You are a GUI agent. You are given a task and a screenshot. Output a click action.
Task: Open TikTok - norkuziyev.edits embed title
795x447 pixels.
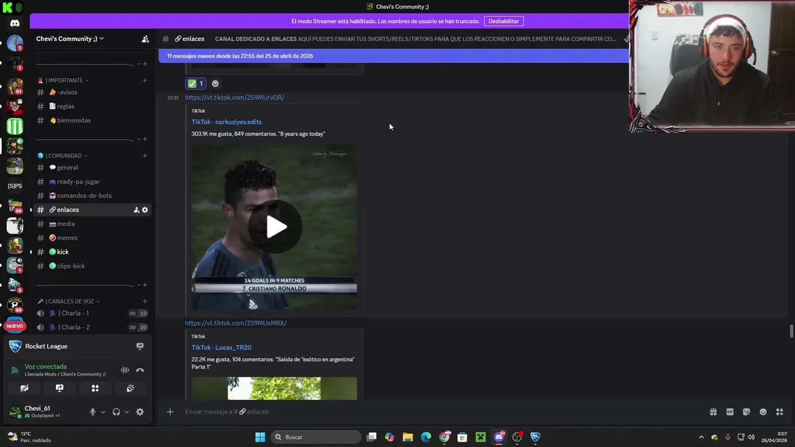point(226,122)
